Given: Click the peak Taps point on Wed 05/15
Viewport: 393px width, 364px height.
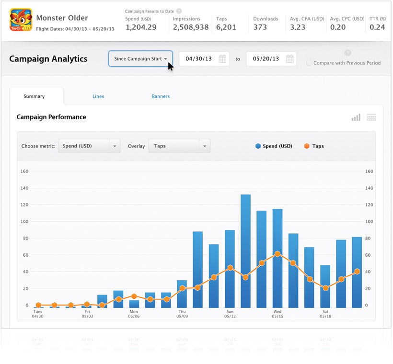Looking at the screenshot, I should 277,254.
